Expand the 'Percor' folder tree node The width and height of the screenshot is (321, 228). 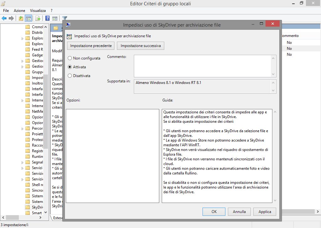(x=23, y=128)
